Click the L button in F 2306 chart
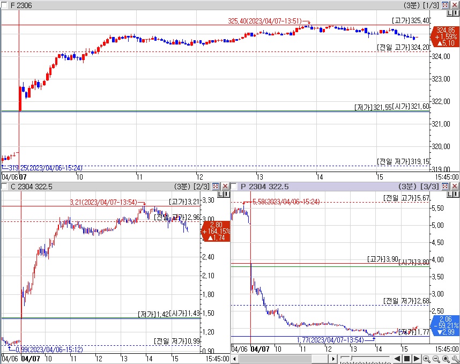This screenshot has height=364, width=460. click(x=450, y=13)
